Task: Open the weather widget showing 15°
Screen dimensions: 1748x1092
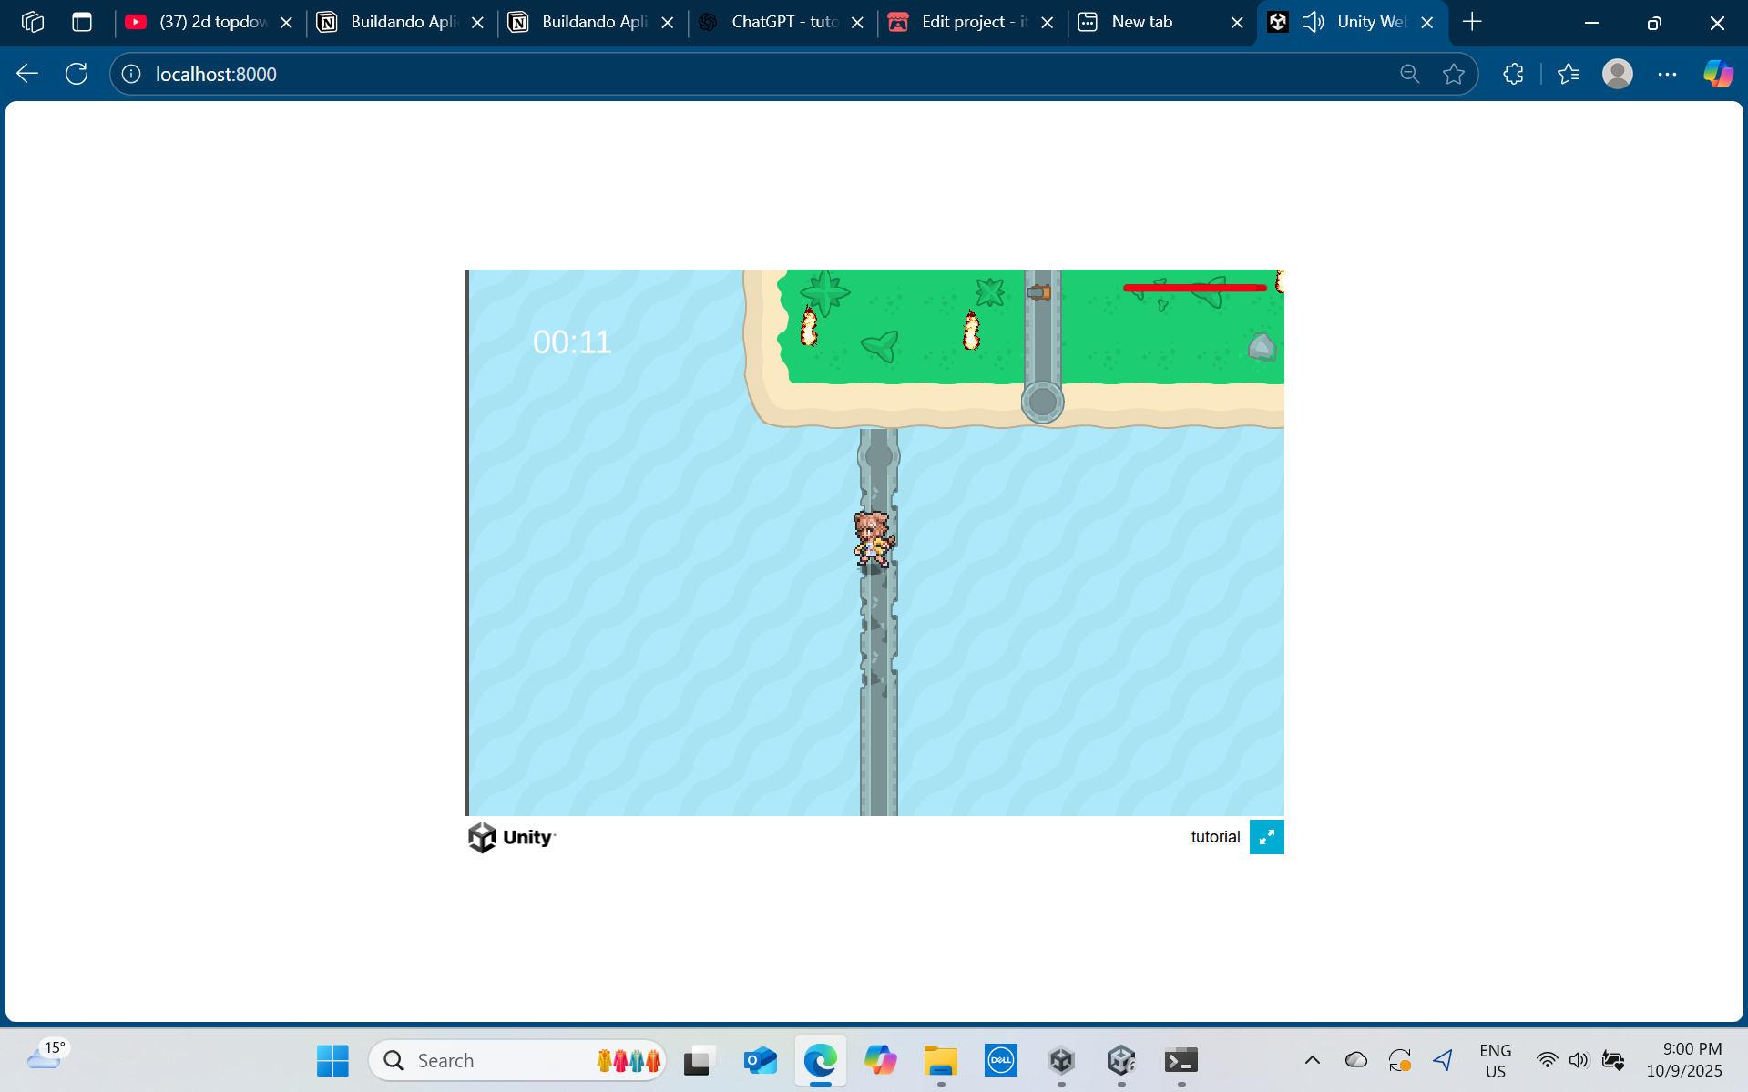Action: pos(47,1056)
